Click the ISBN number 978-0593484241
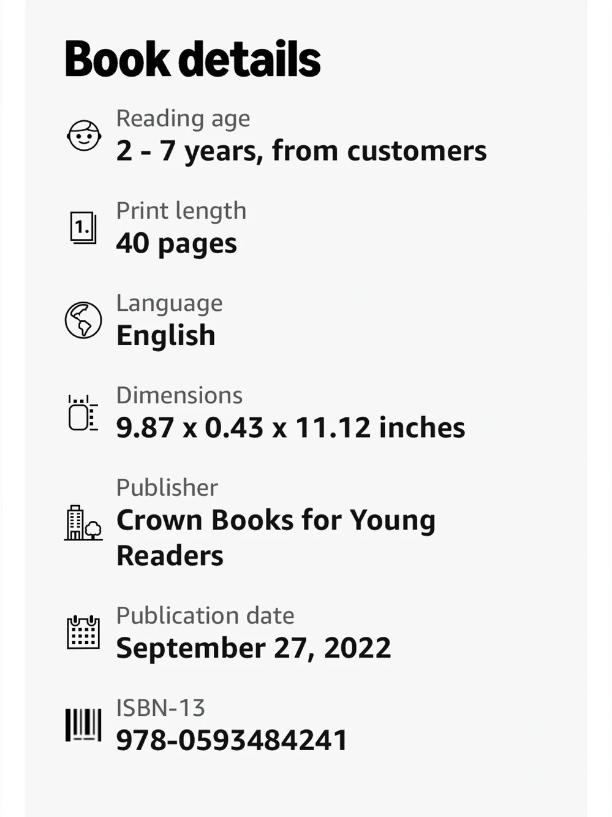Image resolution: width=612 pixels, height=817 pixels. coord(232,740)
